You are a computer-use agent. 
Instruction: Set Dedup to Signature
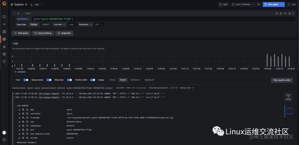(149, 80)
